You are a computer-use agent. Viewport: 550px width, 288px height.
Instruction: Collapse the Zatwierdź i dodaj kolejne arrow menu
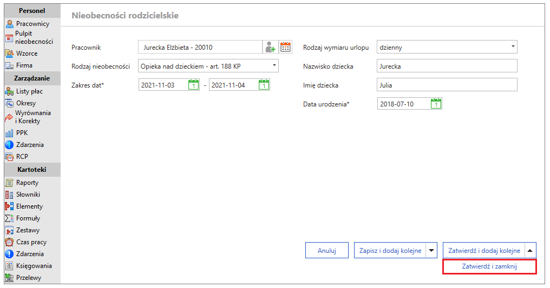pos(530,251)
